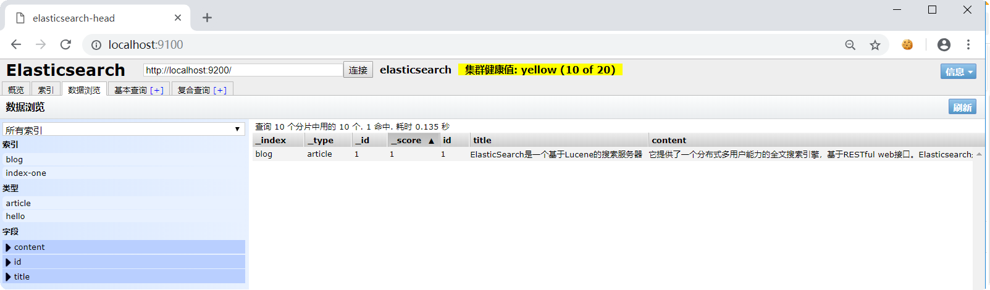Click the content cell starting with 它提供了
The height and width of the screenshot is (290, 990).
[x=810, y=154]
